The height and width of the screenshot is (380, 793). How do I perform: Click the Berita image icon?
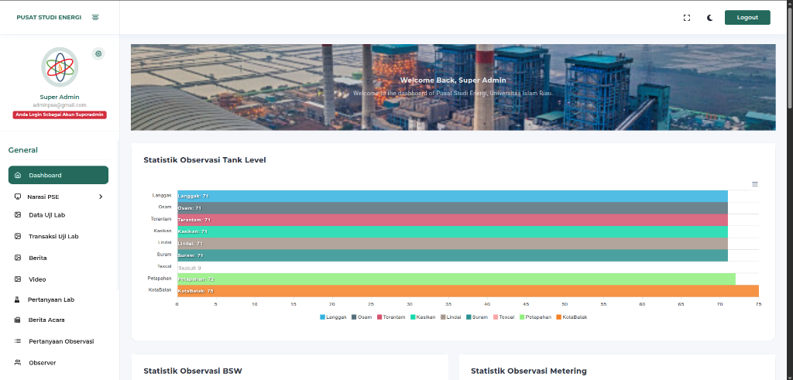pos(18,258)
